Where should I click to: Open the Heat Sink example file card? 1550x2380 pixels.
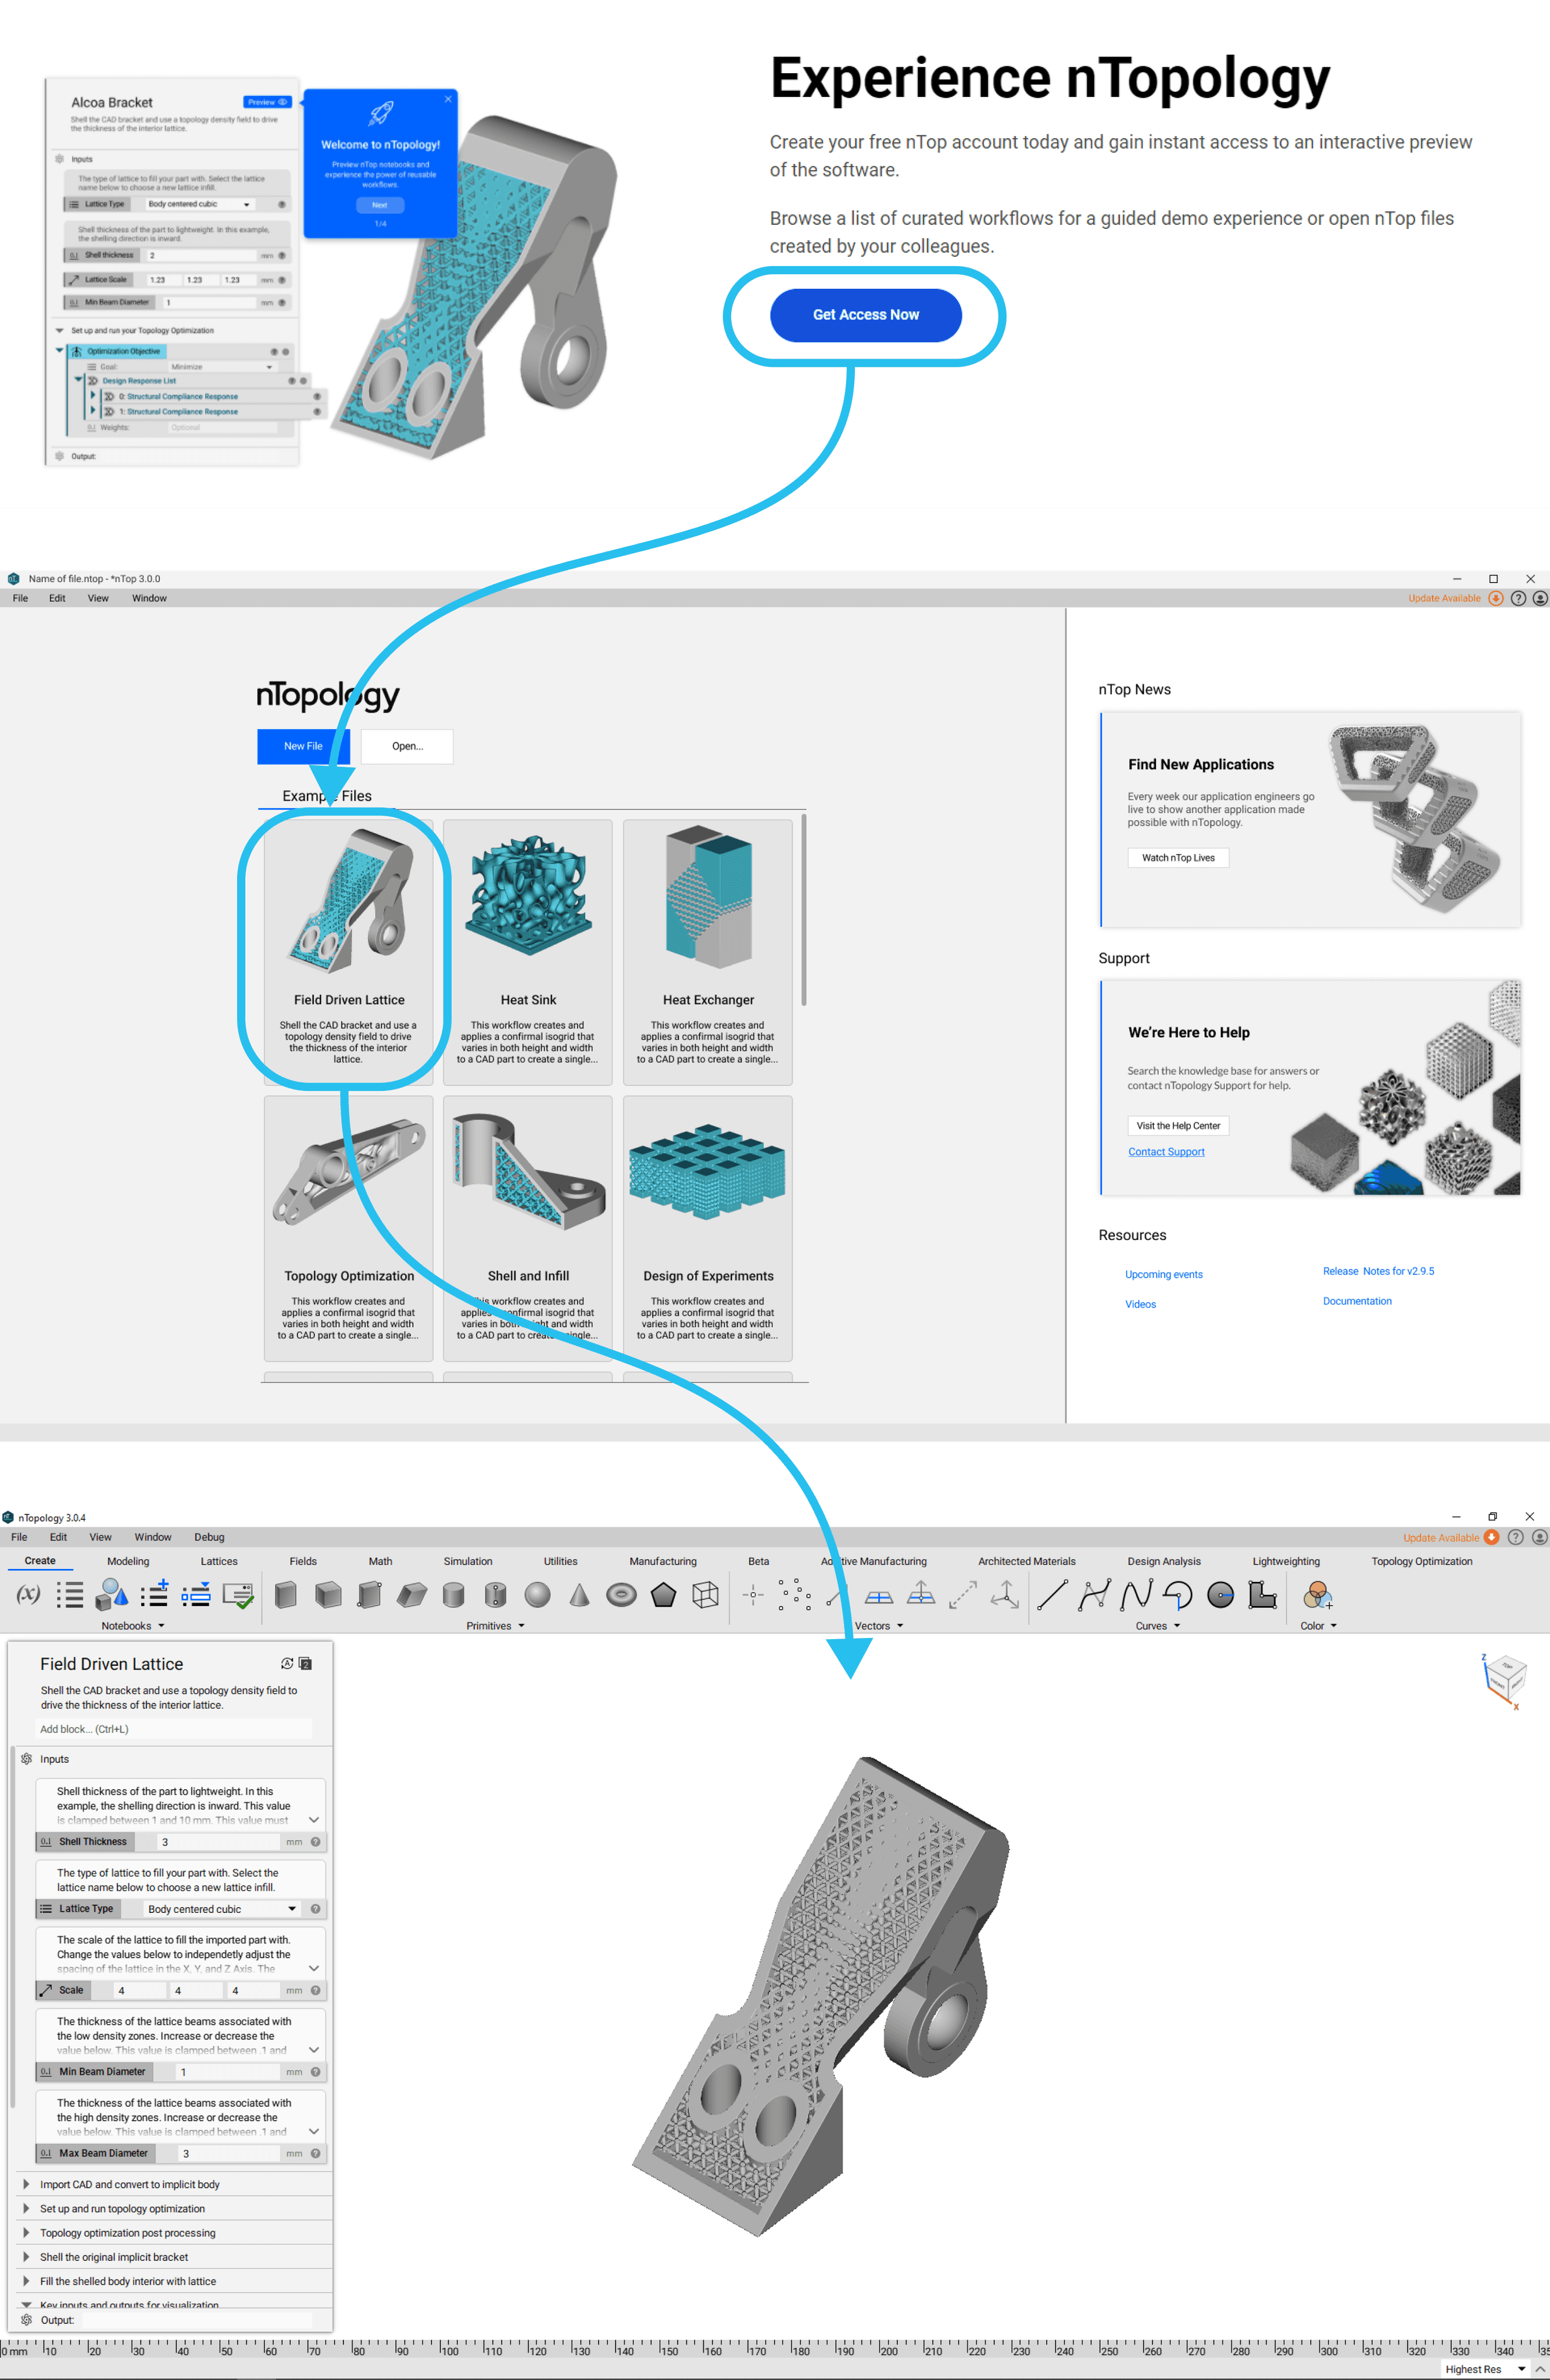(528, 952)
